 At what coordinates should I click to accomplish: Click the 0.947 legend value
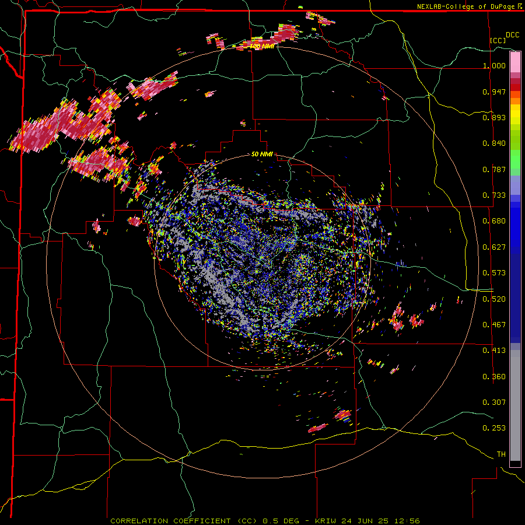click(x=494, y=92)
